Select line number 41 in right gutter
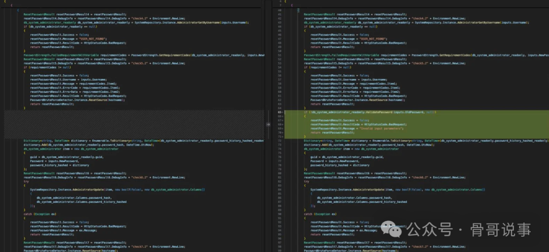 tap(279, 14)
